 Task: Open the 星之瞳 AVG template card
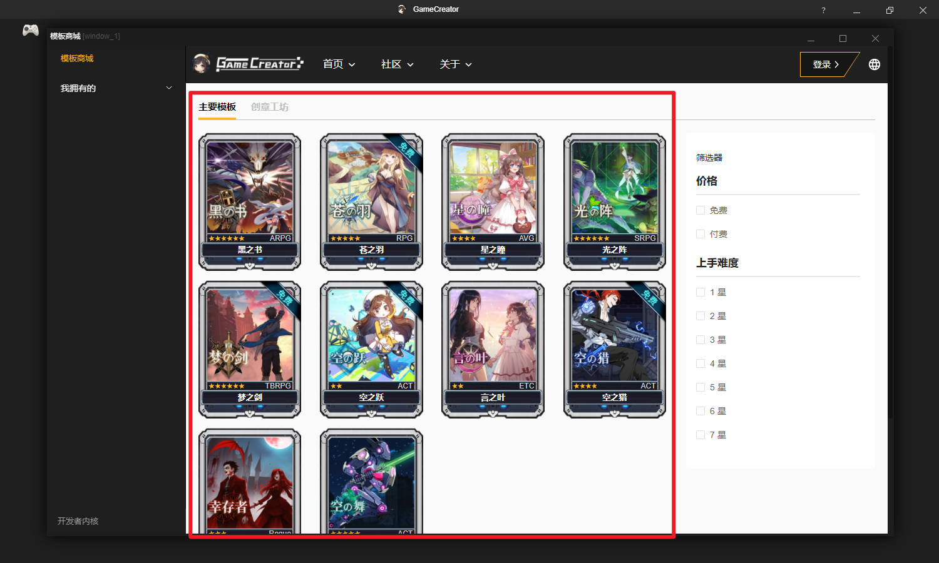(x=493, y=201)
